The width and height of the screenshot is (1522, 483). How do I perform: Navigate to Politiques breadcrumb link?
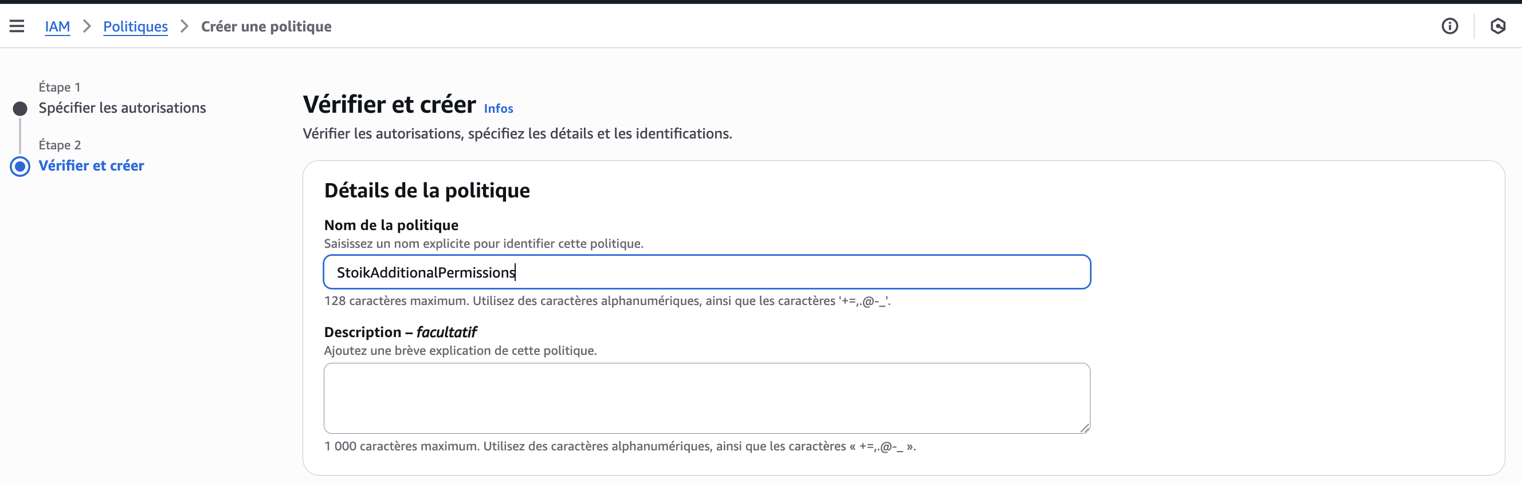[x=135, y=26]
